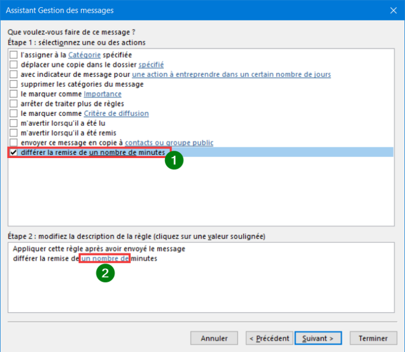Viewport: 405px width, 352px height.
Task: Tick "supprimer les catégories du message" checkbox
Action: pos(14,84)
